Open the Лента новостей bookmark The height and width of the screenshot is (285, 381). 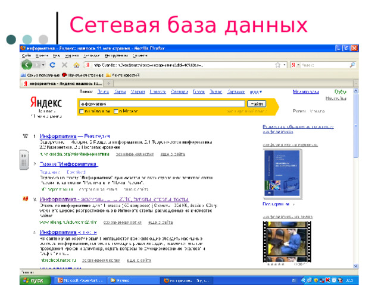click(x=123, y=75)
